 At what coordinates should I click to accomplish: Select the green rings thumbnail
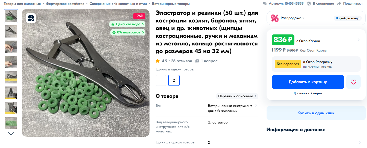click(x=11, y=123)
